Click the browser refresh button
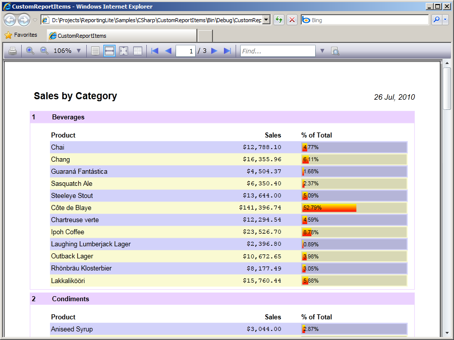Image resolution: width=454 pixels, height=340 pixels. tap(278, 20)
